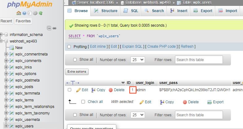Click lower Search this table field
Image resolution: width=243 pixels, height=129 pixels.
pyautogui.click(x=199, y=115)
